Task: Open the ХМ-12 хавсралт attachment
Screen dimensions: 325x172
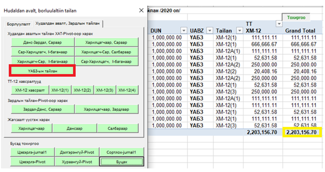Action: pyautogui.click(x=29, y=90)
